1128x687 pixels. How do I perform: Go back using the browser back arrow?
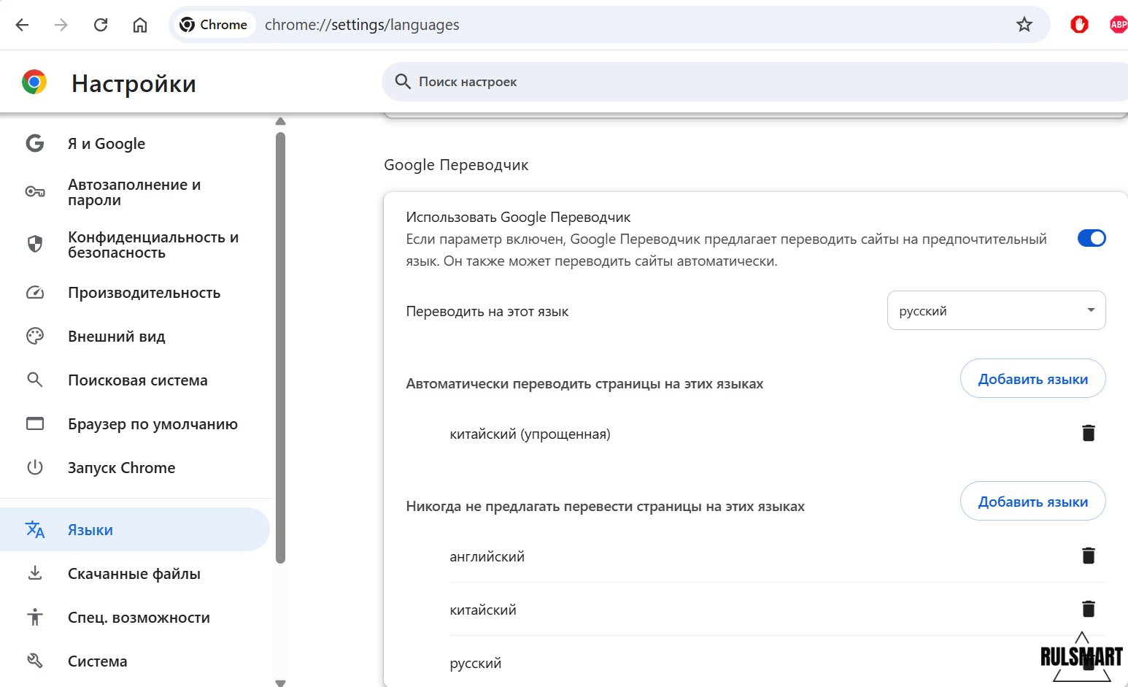(x=23, y=25)
